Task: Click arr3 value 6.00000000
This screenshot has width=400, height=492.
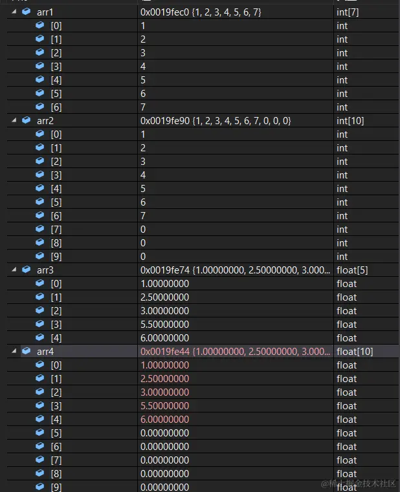Action: [x=164, y=338]
